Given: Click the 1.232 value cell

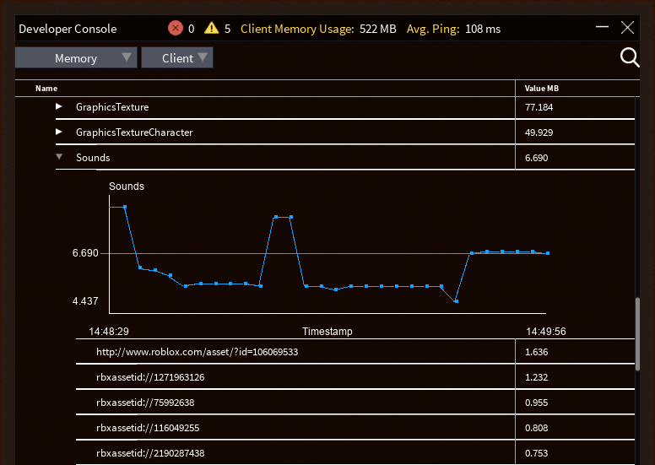Looking at the screenshot, I should coord(536,377).
